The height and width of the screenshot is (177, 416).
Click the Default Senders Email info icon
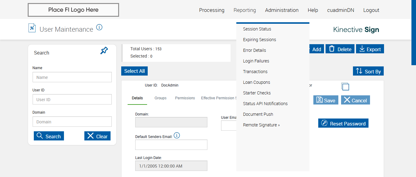coord(177,136)
